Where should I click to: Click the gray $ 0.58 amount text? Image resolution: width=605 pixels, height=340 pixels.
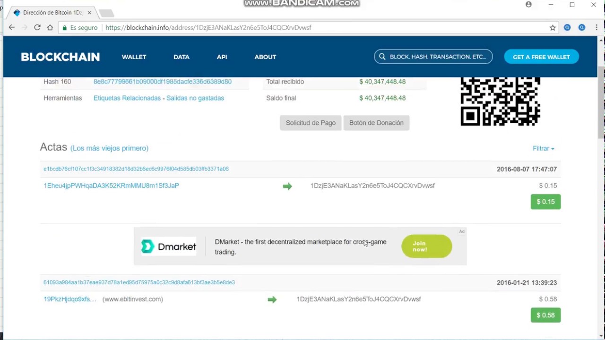pyautogui.click(x=548, y=299)
